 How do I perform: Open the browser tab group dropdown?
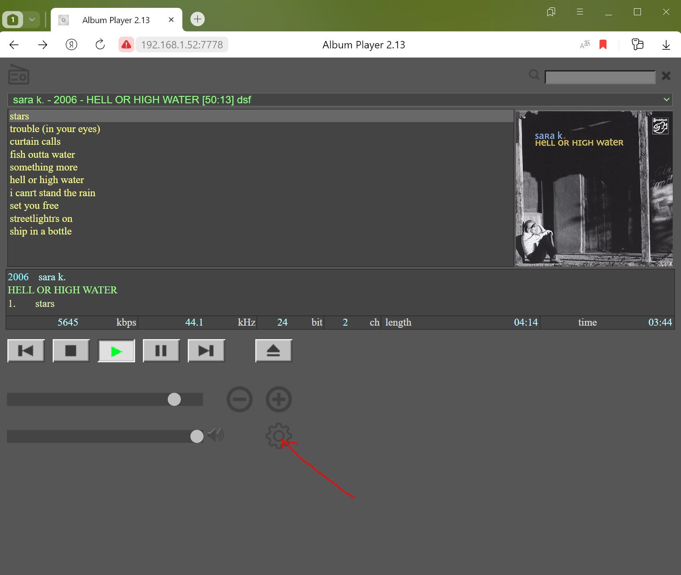32,20
